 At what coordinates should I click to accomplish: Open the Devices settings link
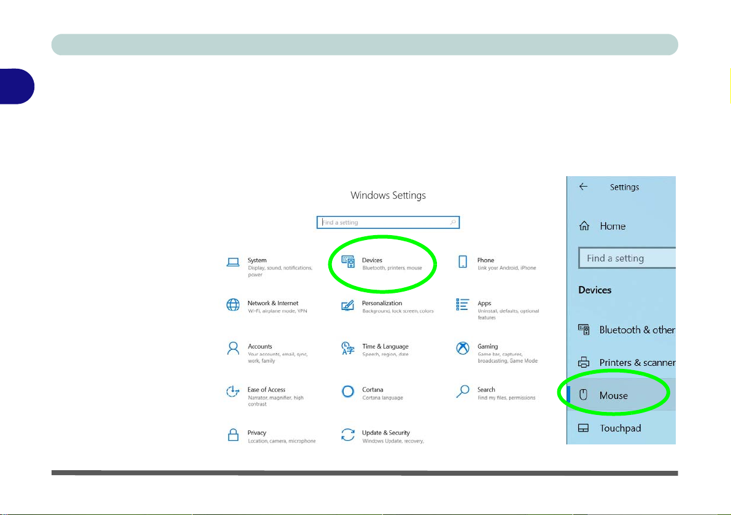(372, 260)
